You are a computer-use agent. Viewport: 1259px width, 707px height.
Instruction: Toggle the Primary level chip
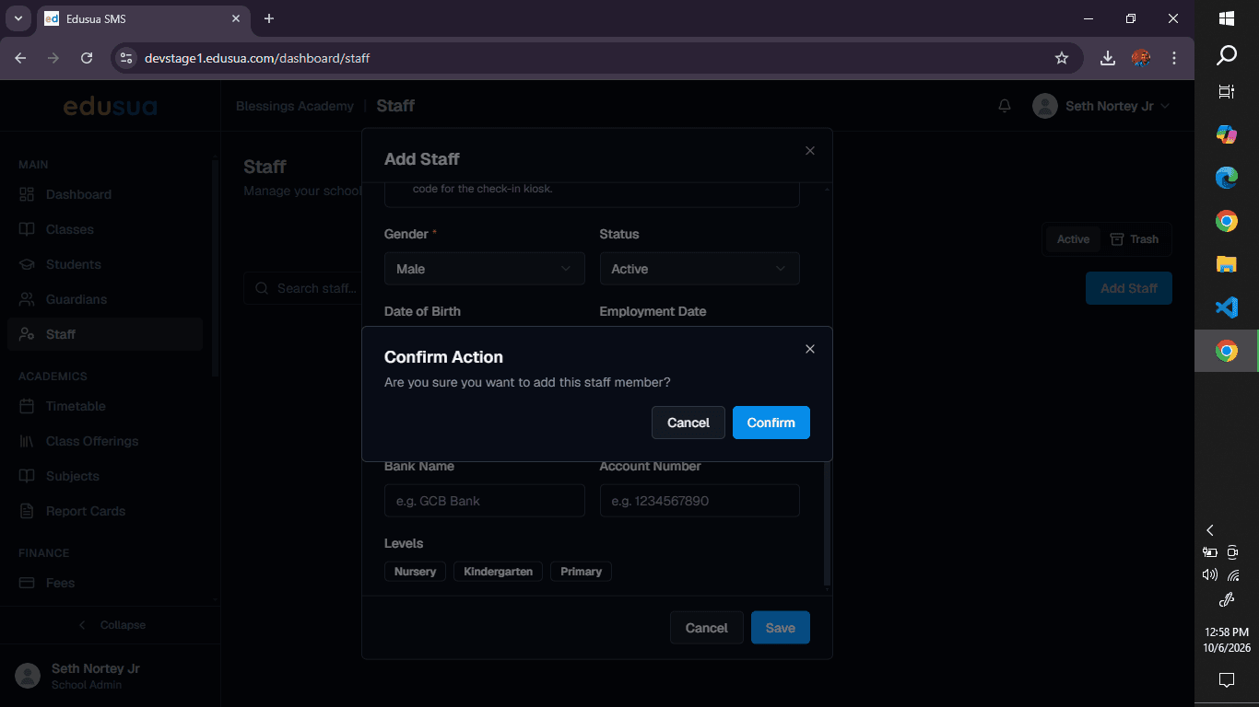click(581, 572)
